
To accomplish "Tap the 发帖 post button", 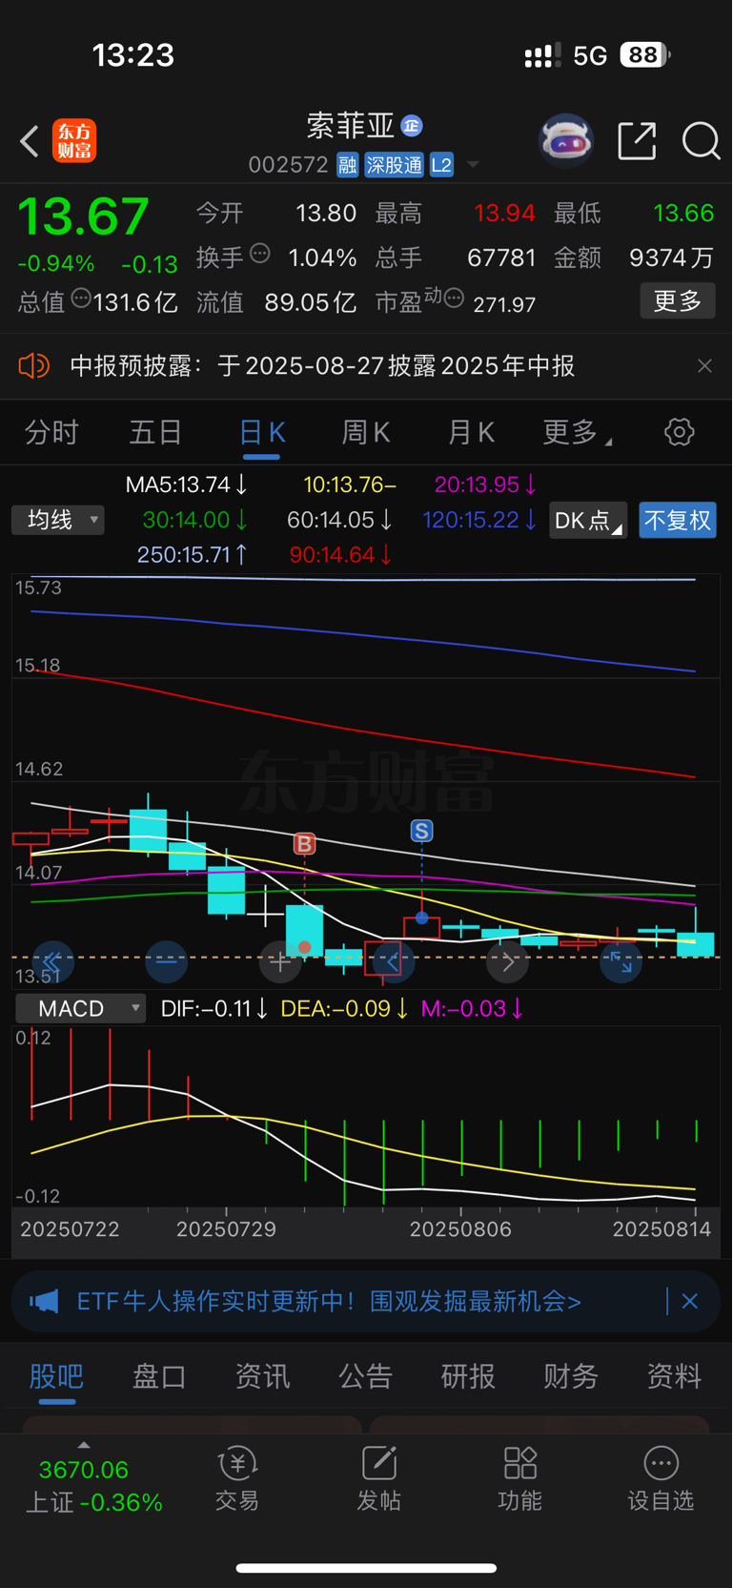I will (378, 1479).
